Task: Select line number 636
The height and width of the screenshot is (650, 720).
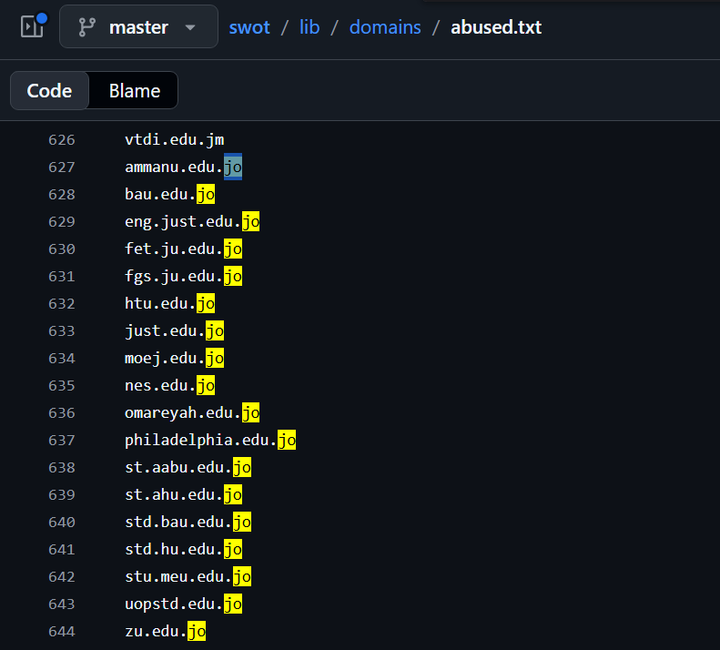Action: pos(62,412)
